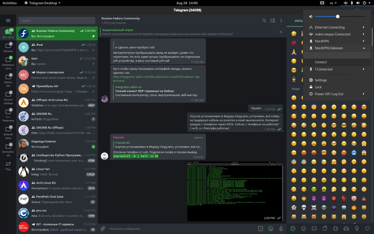Expand the Ethernet Connecting submenu
The width and height of the screenshot is (374, 234).
(x=337, y=27)
